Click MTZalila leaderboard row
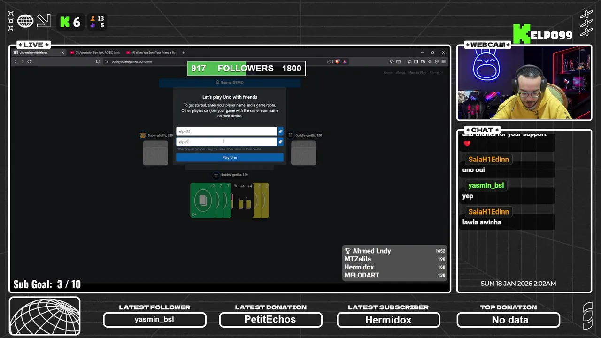The height and width of the screenshot is (338, 601). pos(394,259)
